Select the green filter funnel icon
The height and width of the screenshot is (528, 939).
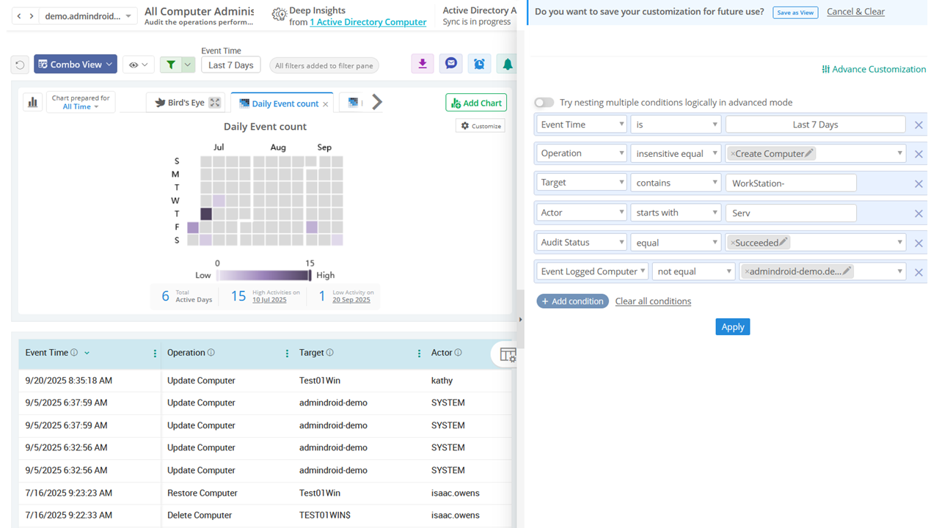[x=173, y=64]
